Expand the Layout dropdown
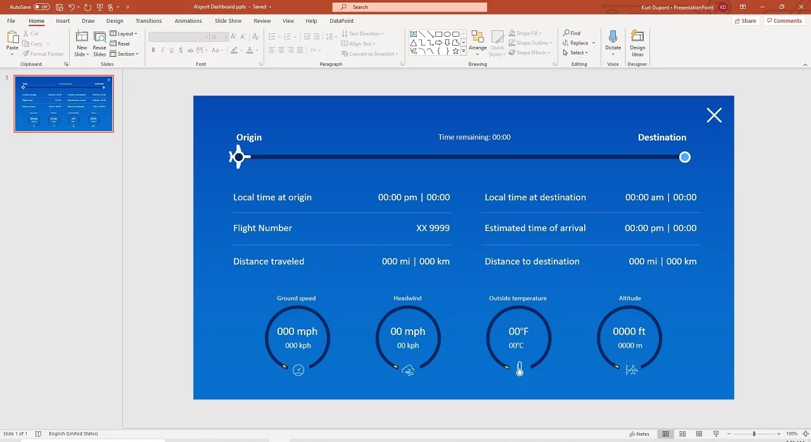 [x=124, y=34]
